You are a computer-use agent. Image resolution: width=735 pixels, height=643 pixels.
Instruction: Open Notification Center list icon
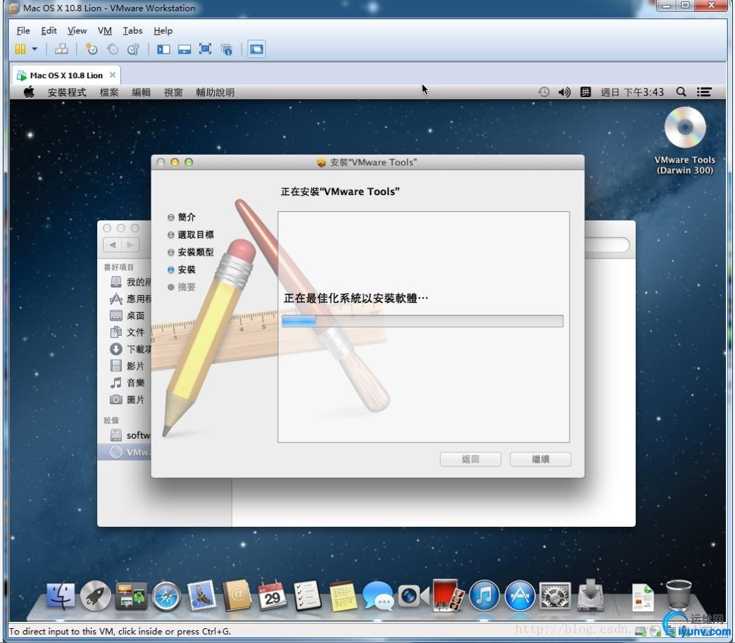704,92
